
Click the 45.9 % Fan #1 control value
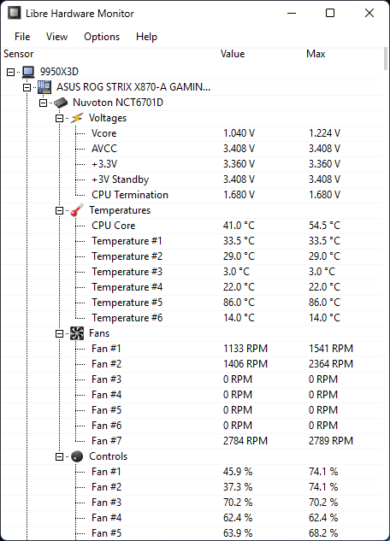(238, 472)
